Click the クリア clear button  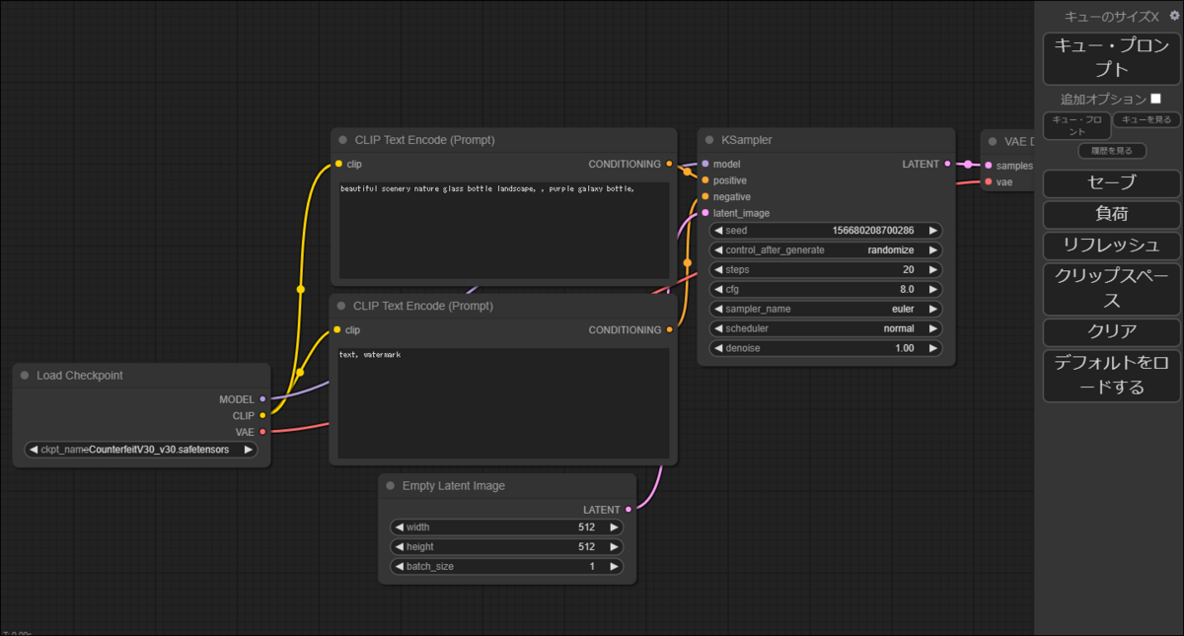[1112, 331]
